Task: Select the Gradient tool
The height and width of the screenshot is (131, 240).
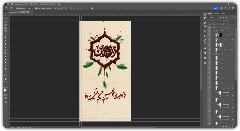Action: click(6, 53)
